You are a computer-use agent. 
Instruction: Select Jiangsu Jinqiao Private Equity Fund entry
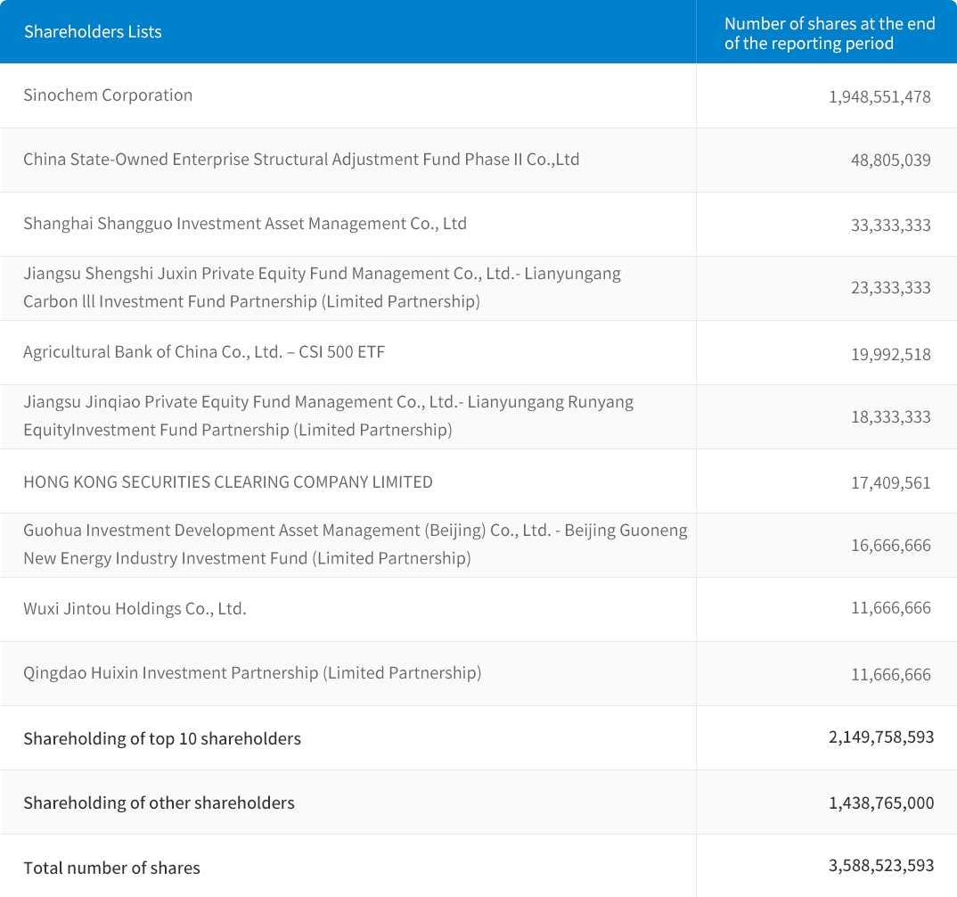coord(328,416)
